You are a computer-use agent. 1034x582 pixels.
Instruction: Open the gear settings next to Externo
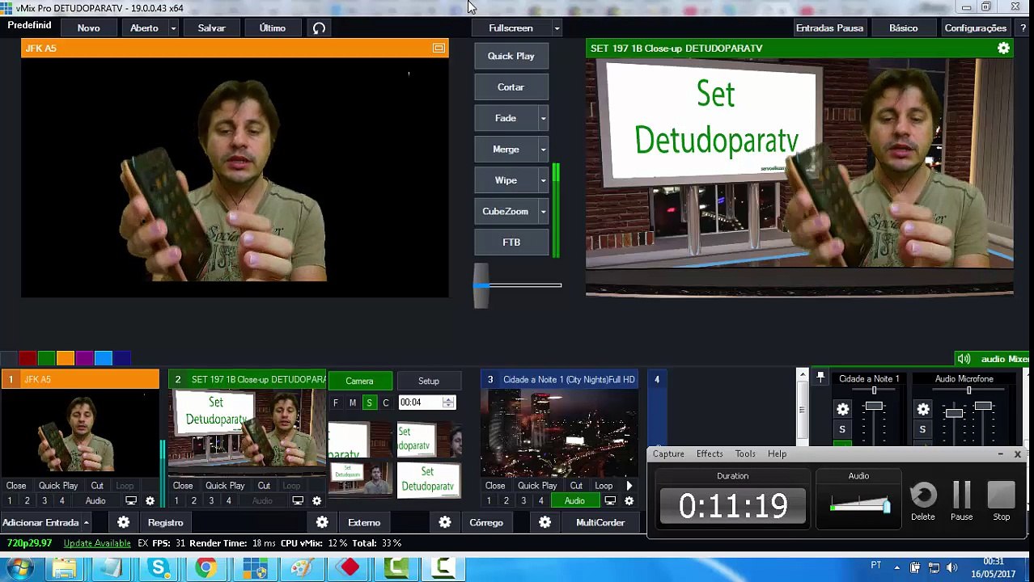click(322, 523)
